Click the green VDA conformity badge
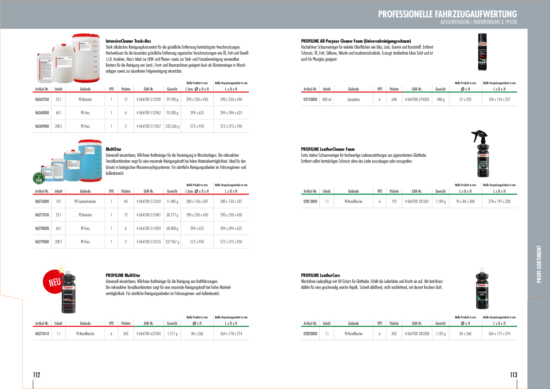 39,178
